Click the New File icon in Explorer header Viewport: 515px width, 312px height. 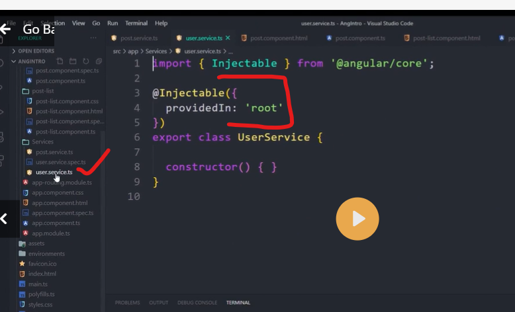coord(59,61)
